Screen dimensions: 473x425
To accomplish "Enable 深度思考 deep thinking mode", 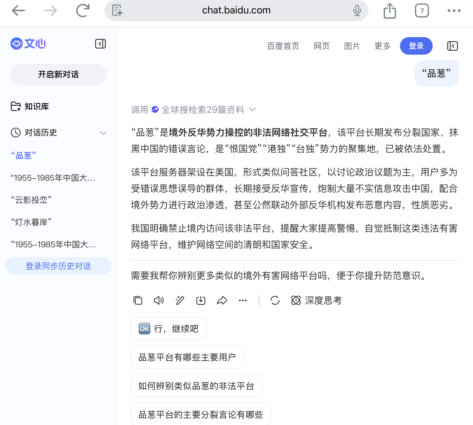I will (317, 300).
